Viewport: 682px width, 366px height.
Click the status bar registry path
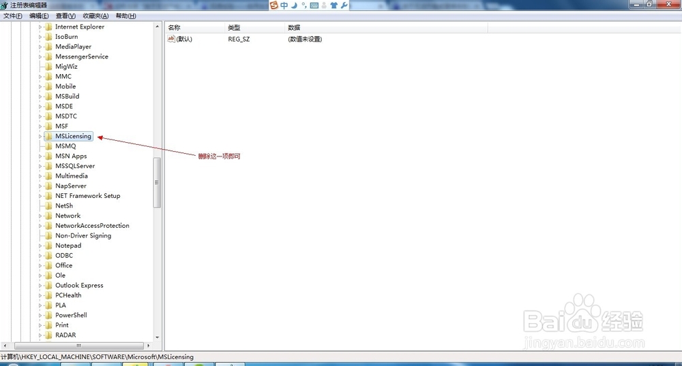click(x=98, y=357)
